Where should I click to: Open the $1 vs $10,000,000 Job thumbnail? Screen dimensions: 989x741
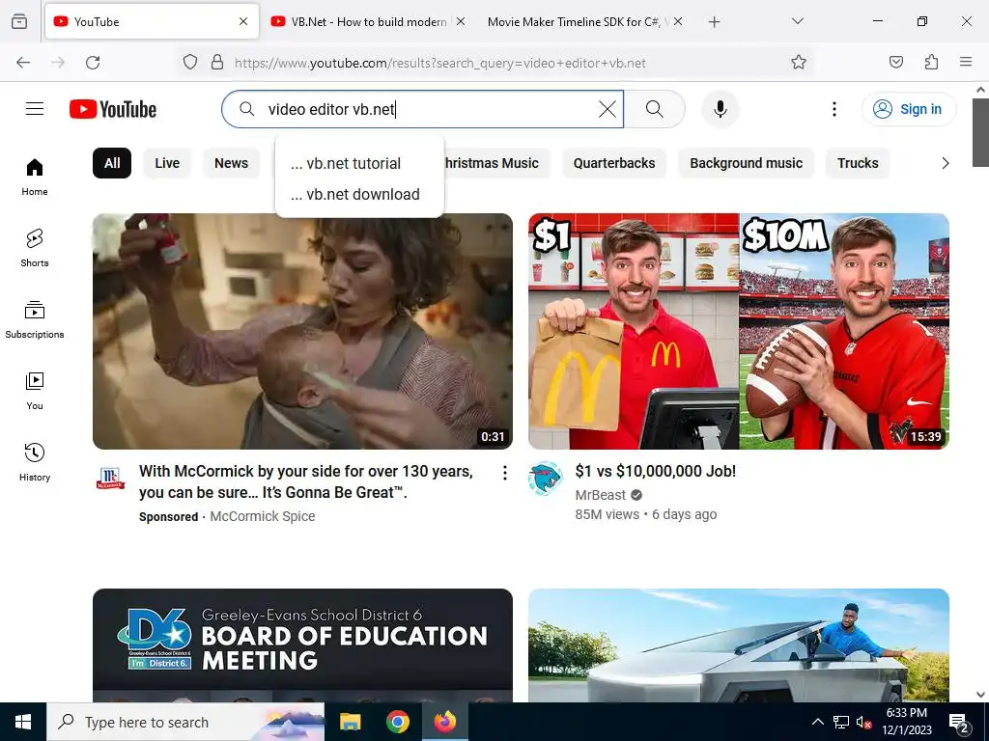coord(739,331)
